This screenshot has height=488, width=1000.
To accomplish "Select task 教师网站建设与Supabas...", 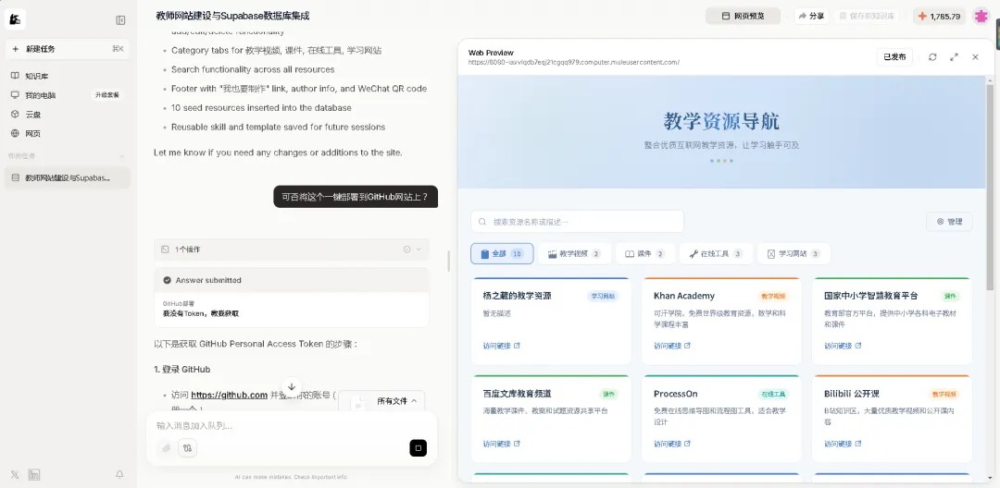I will point(69,177).
